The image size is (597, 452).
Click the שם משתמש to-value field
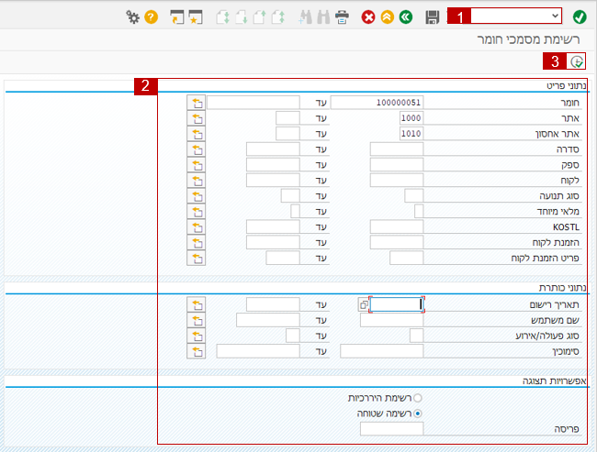point(268,321)
